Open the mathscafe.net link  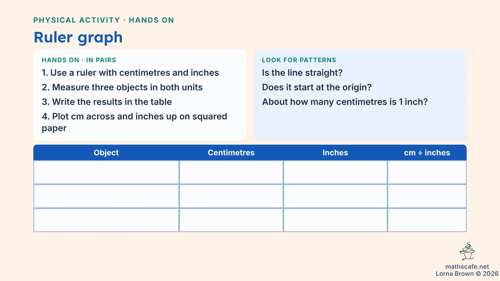(x=467, y=267)
